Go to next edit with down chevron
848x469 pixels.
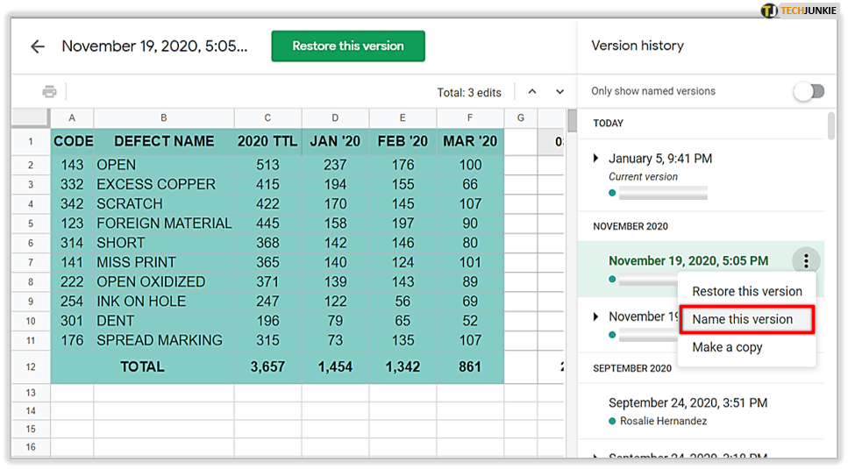tap(559, 92)
